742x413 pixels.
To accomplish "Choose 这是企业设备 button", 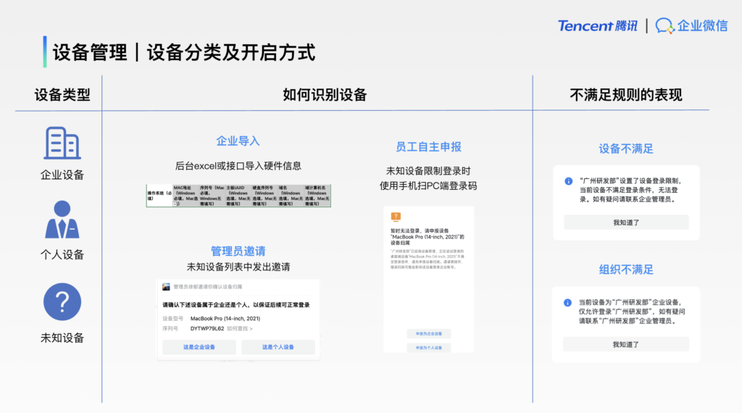I will [199, 347].
